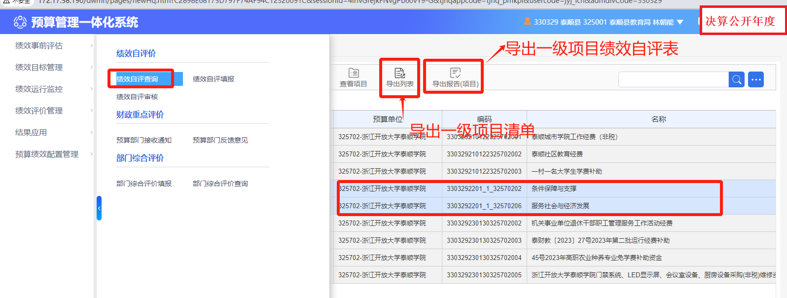This screenshot has width=787, height=298.
Task: Open 绩效自评填报 submenu item
Action: pyautogui.click(x=214, y=79)
